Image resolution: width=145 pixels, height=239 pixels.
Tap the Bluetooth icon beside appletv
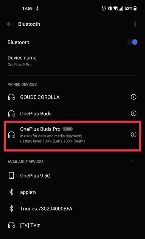(x=11, y=192)
